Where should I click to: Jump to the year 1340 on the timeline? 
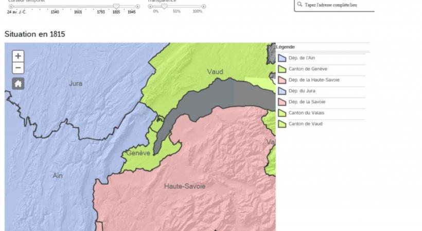click(55, 11)
